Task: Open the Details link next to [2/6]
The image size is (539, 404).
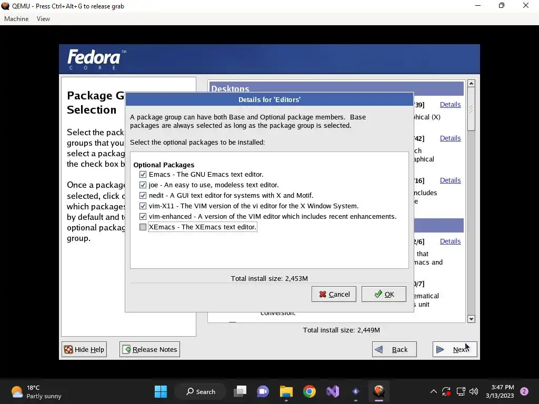Action: click(450, 241)
